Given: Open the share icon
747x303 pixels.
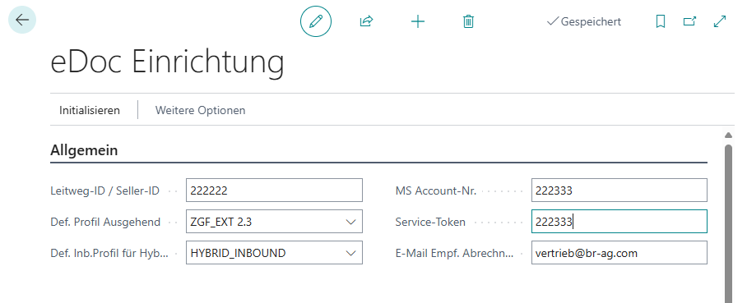Looking at the screenshot, I should tap(366, 21).
